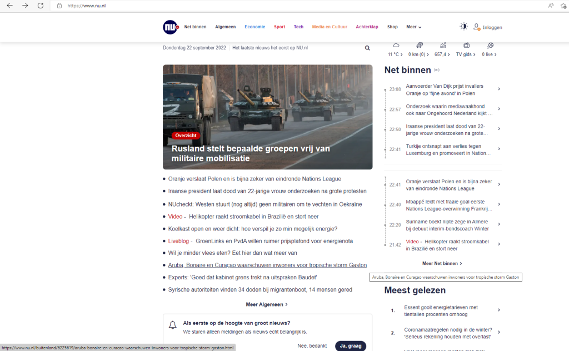This screenshot has height=351, width=569.
Task: Open Aruba, Bonaire en Curaçao storm article
Action: [x=267, y=265]
